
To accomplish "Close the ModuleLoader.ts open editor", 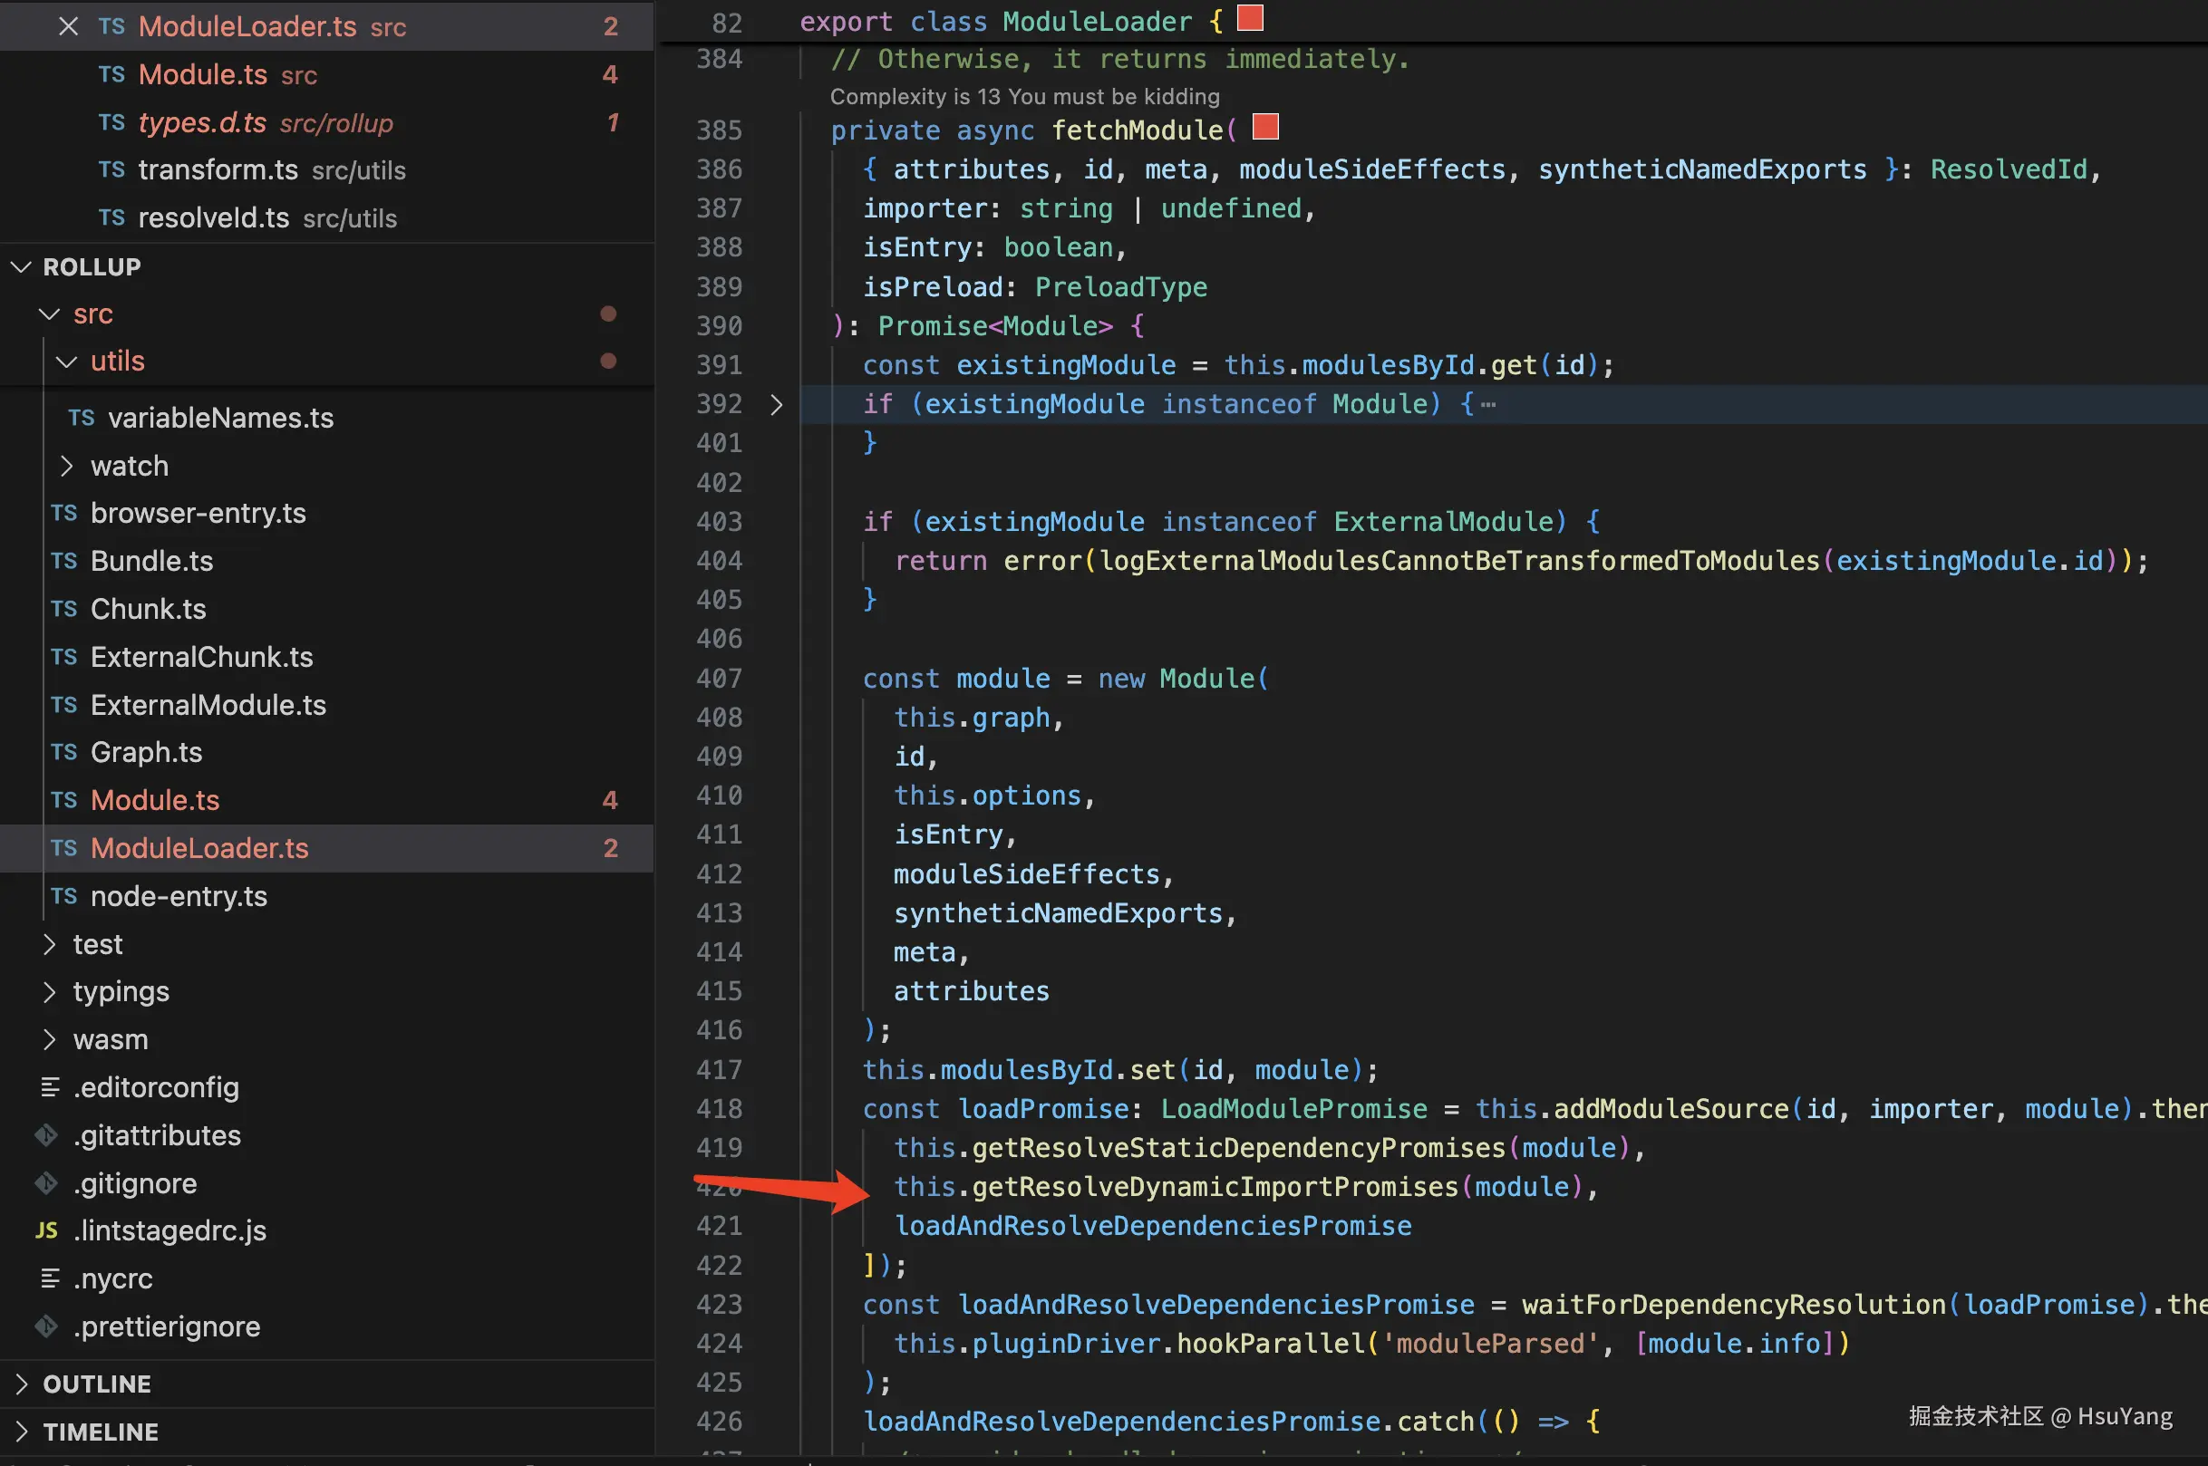I will pos(67,26).
